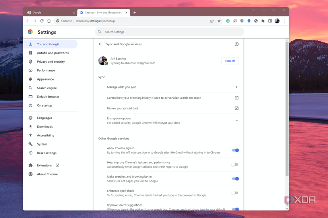328x218 pixels.
Task: Select You and Google in the sidebar
Action: [x=50, y=44]
